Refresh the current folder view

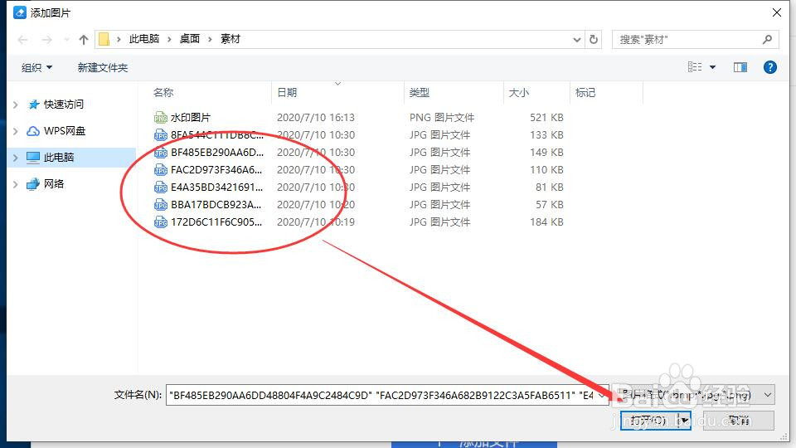click(x=594, y=40)
